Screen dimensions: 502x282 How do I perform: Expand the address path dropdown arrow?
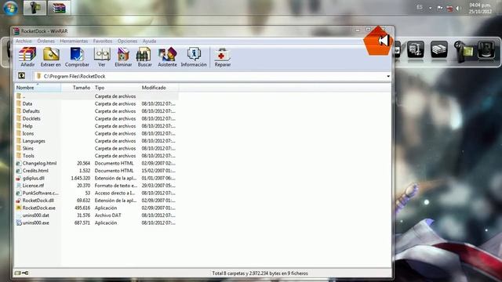388,76
